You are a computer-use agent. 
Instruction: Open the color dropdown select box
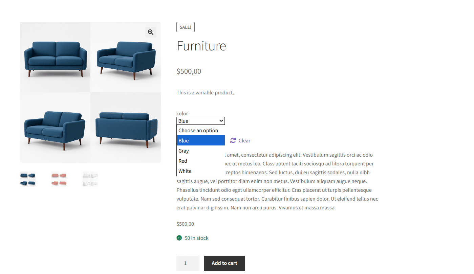(198, 121)
